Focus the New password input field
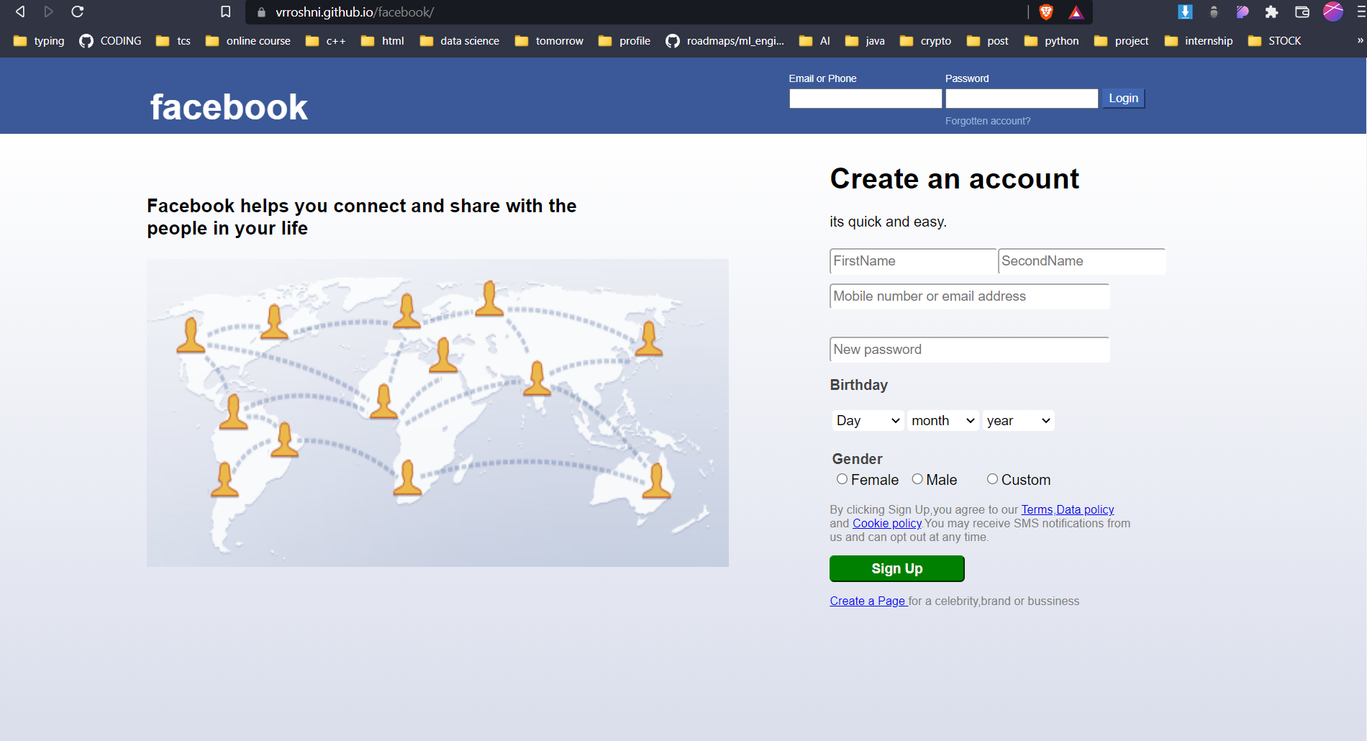 click(969, 350)
